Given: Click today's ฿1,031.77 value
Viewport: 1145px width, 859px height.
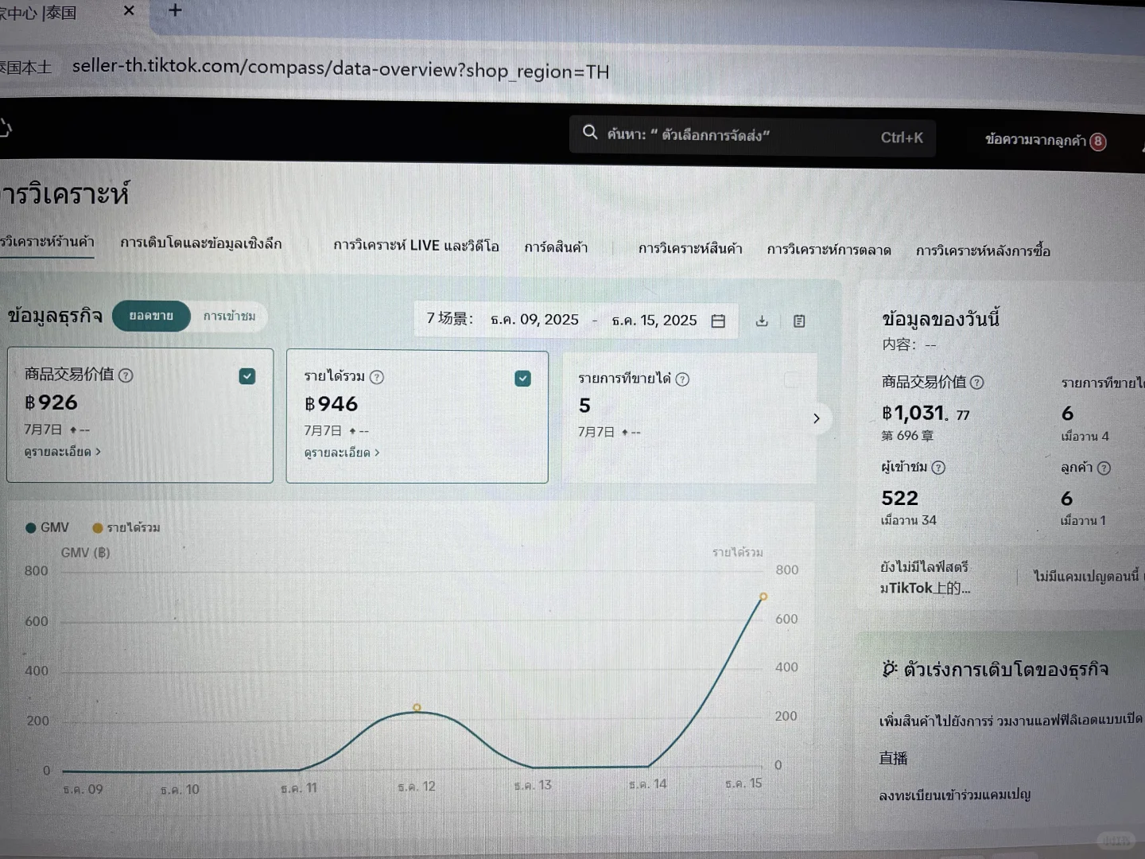Looking at the screenshot, I should [926, 414].
